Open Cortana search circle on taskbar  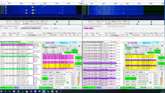coord(5,91)
